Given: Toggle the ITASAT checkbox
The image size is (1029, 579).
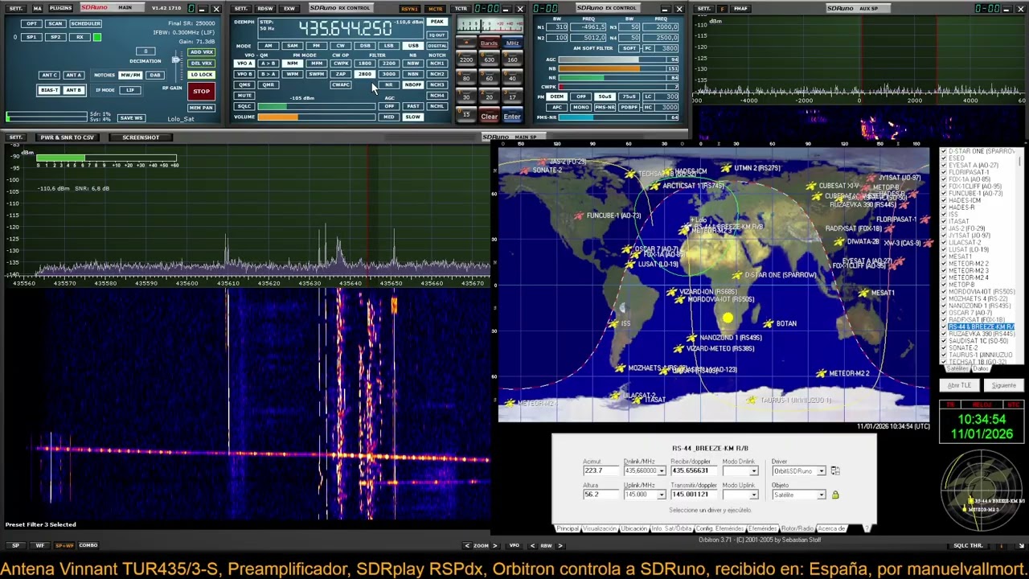Looking at the screenshot, I should [945, 222].
